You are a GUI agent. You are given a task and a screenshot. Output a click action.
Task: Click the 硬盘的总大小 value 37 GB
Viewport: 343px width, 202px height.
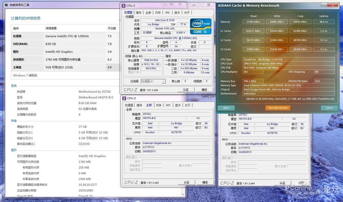[x=83, y=127]
